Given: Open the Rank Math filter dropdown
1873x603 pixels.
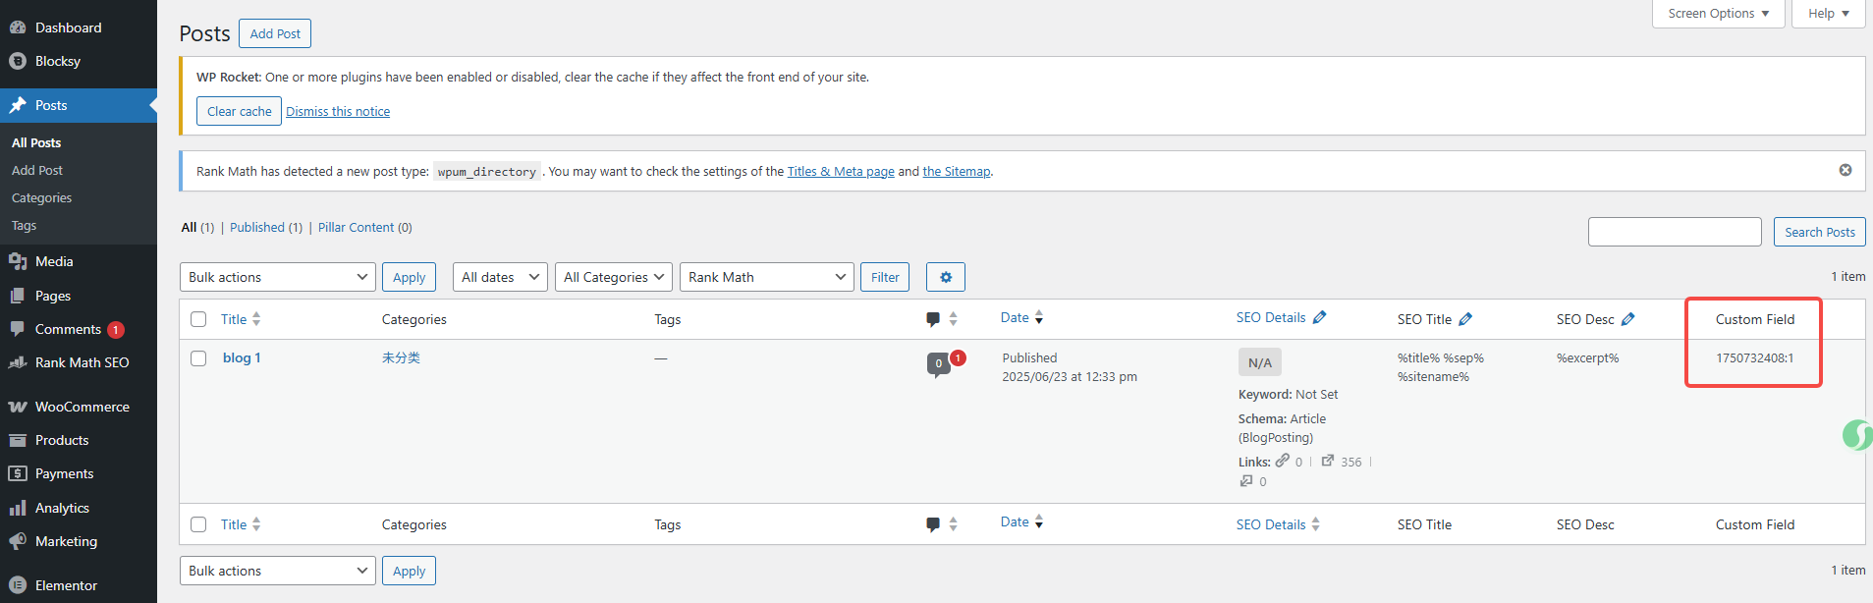Looking at the screenshot, I should click(x=766, y=277).
